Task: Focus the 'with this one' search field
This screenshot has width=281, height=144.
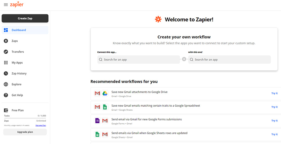Action: click(x=229, y=59)
